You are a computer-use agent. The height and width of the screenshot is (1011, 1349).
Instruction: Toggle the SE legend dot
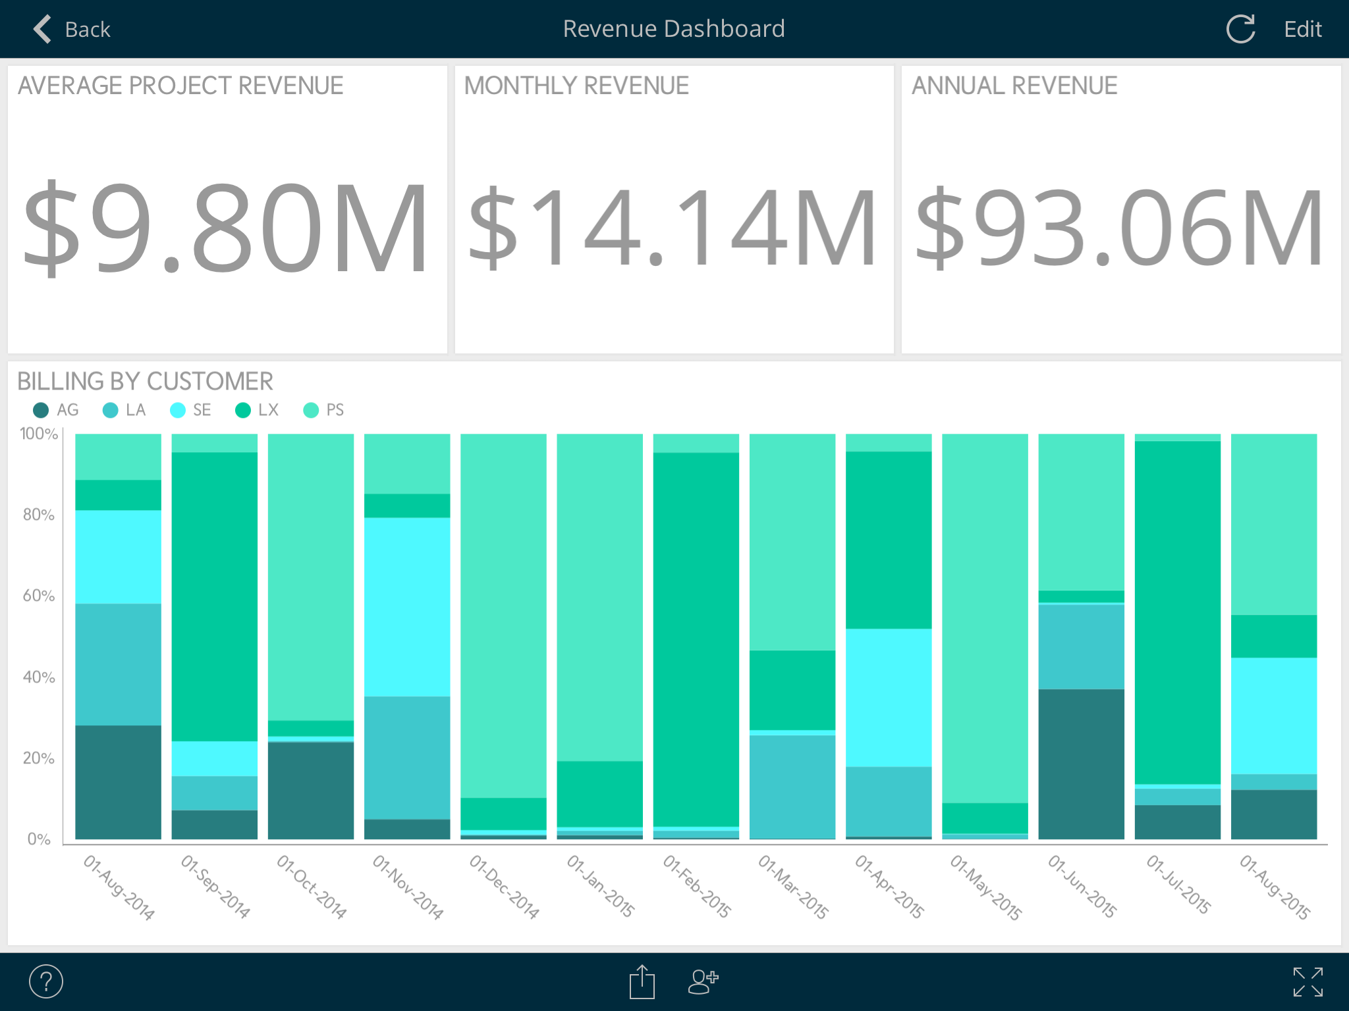click(178, 410)
